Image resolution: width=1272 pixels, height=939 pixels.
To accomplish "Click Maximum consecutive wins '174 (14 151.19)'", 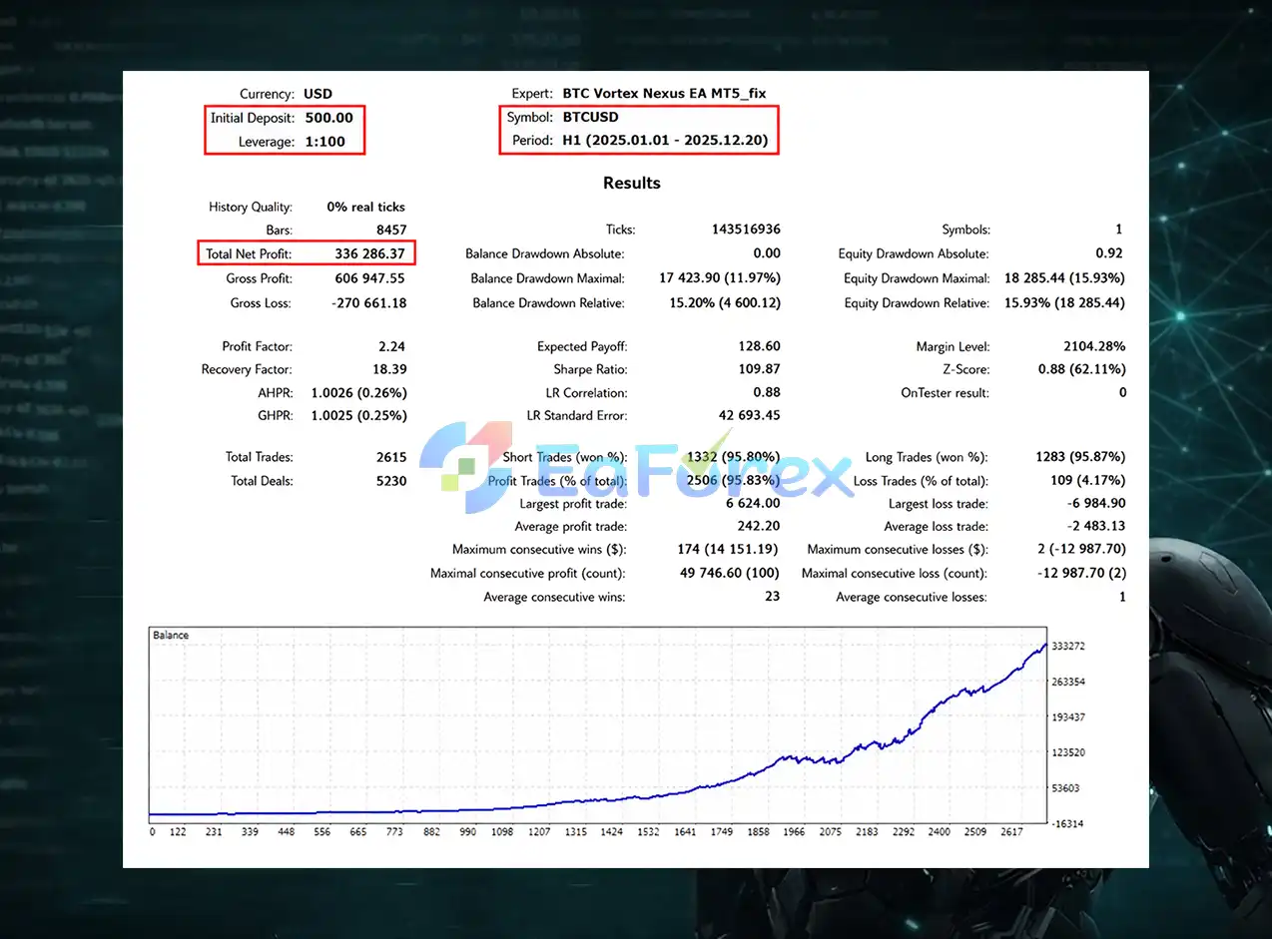I will (x=729, y=549).
